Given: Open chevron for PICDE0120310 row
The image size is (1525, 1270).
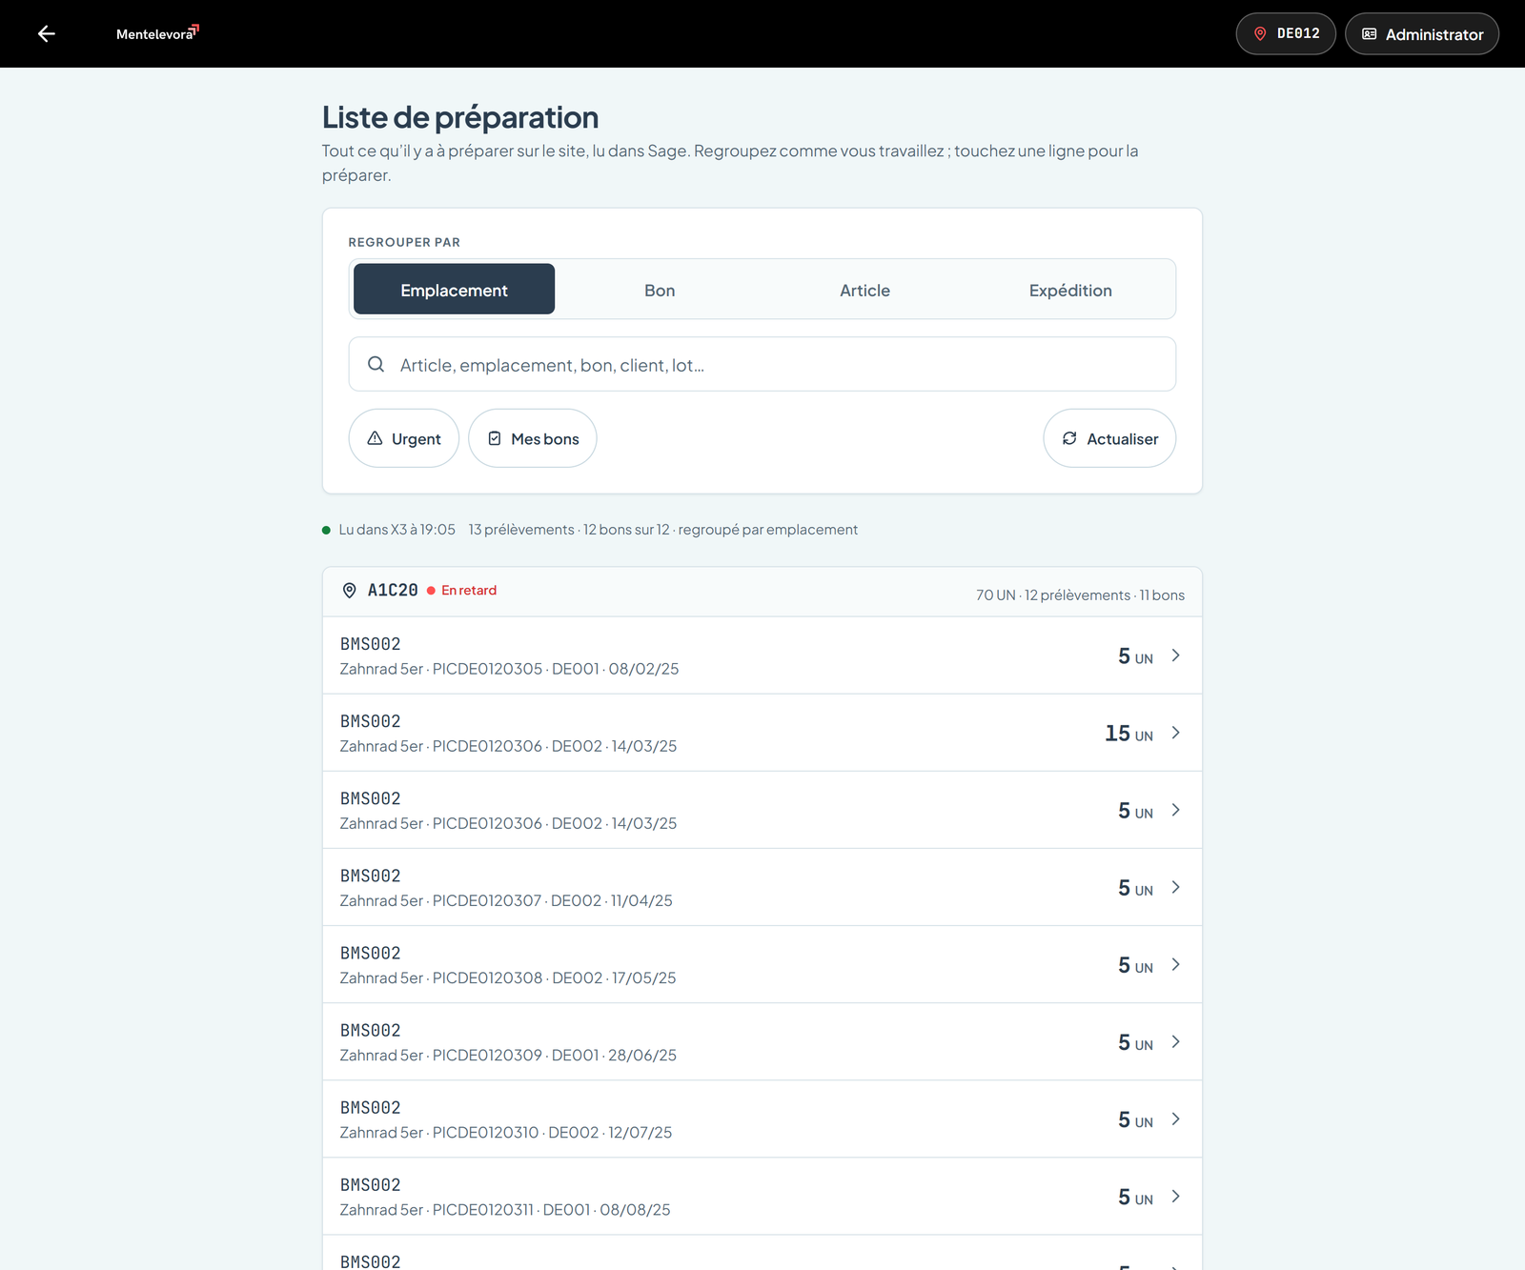Looking at the screenshot, I should (x=1176, y=1119).
